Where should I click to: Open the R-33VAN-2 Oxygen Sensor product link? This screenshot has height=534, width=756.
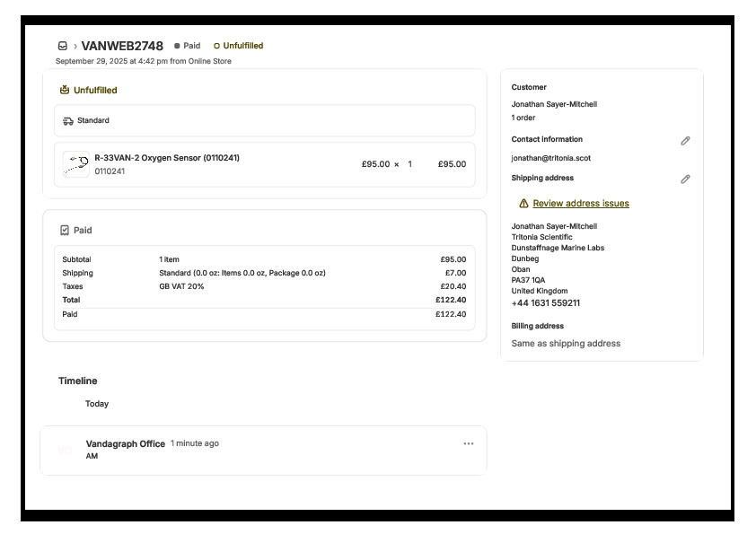pyautogui.click(x=167, y=158)
